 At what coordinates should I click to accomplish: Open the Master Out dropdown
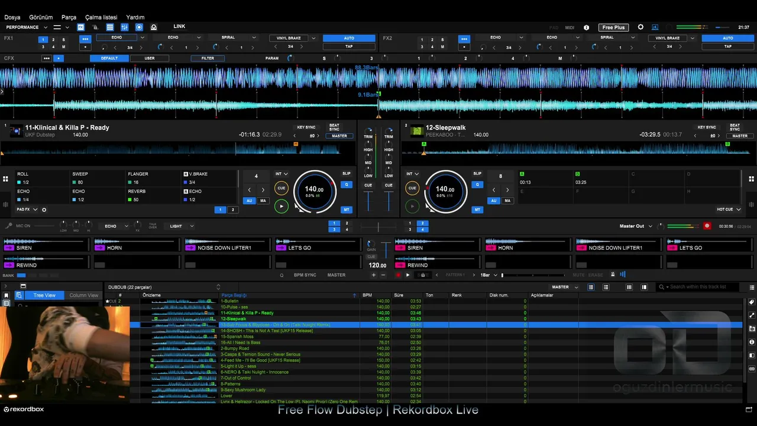[x=636, y=226]
